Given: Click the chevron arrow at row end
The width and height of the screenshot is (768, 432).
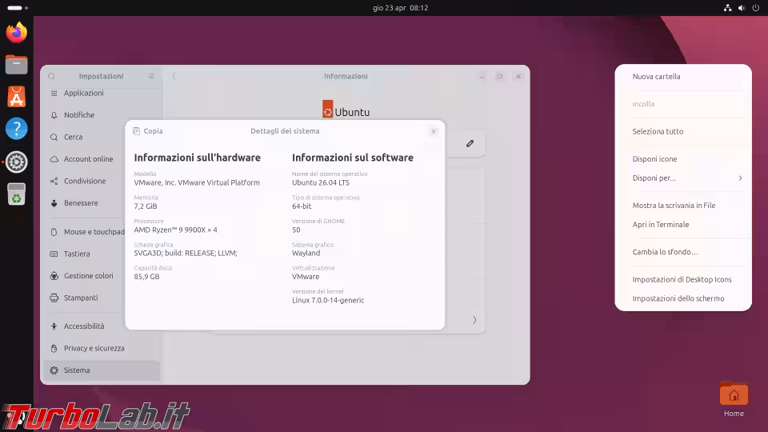Looking at the screenshot, I should (474, 320).
